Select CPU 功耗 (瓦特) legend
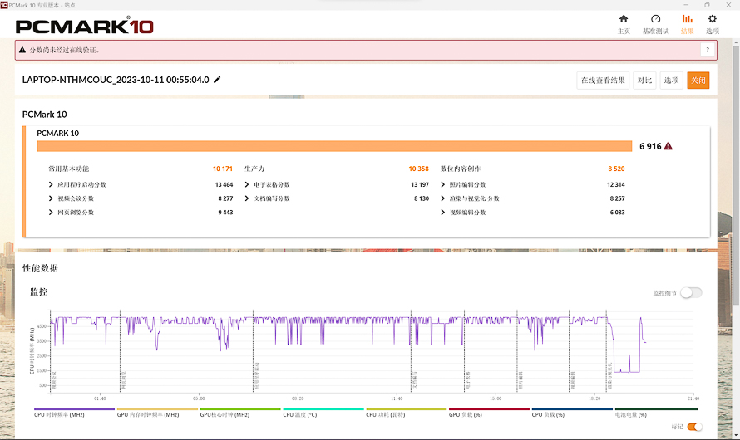The width and height of the screenshot is (740, 440). point(407,413)
